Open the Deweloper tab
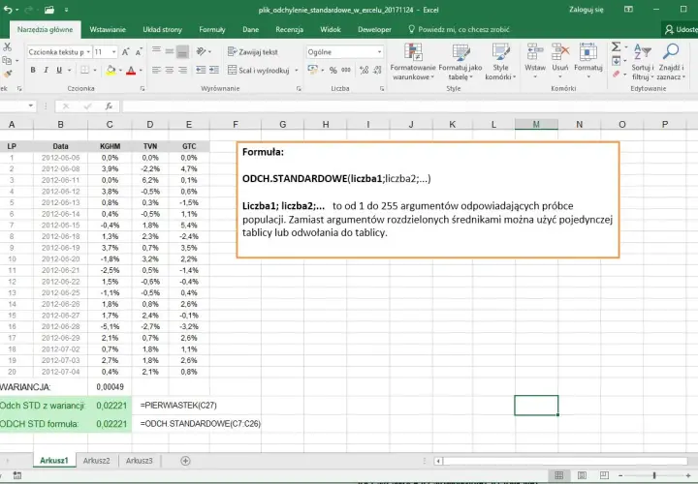Image resolution: width=698 pixels, height=484 pixels. [374, 29]
